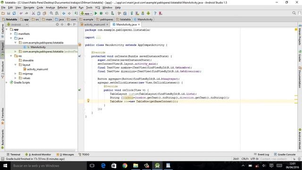
Task: Open the app run configuration dropdown
Action: (87, 14)
